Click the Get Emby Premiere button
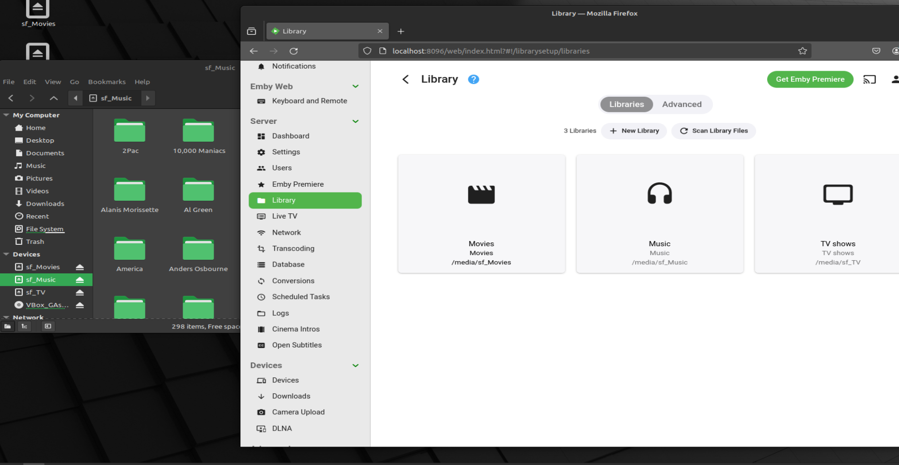Image resolution: width=899 pixels, height=465 pixels. 810,79
